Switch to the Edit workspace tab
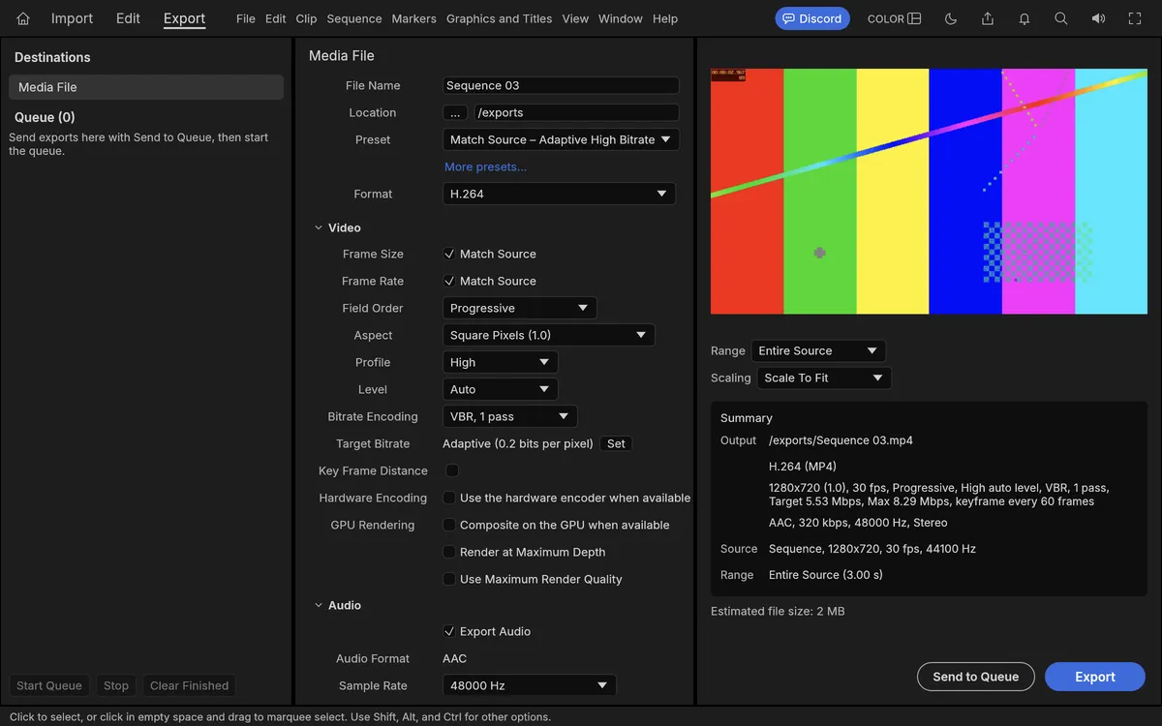This screenshot has width=1162, height=726. pos(128,18)
